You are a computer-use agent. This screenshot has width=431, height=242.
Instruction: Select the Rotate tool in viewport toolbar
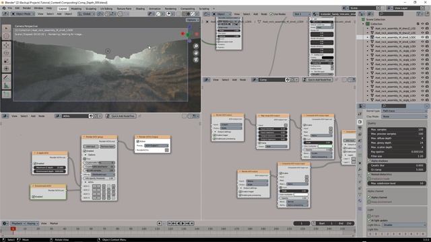7,53
